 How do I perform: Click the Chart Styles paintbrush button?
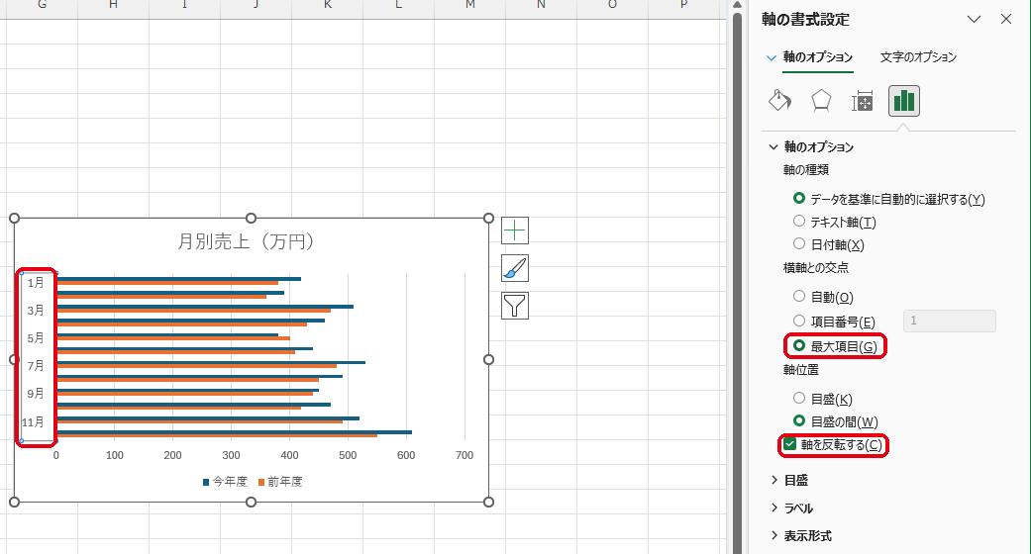(515, 268)
